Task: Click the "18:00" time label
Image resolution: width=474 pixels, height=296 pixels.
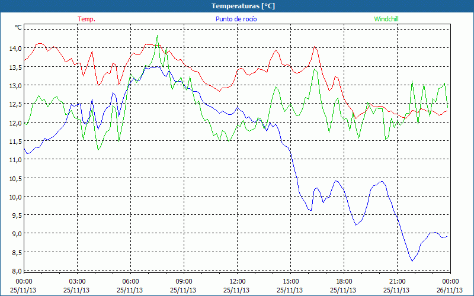Action: coord(344,282)
